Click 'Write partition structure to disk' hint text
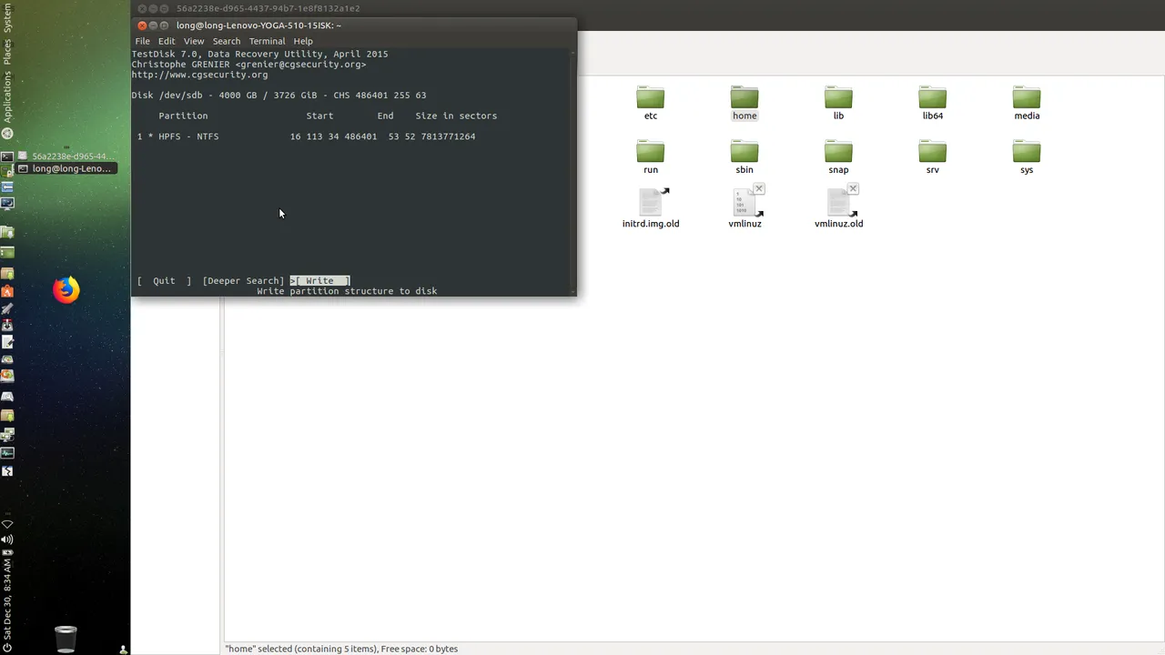 pos(347,291)
